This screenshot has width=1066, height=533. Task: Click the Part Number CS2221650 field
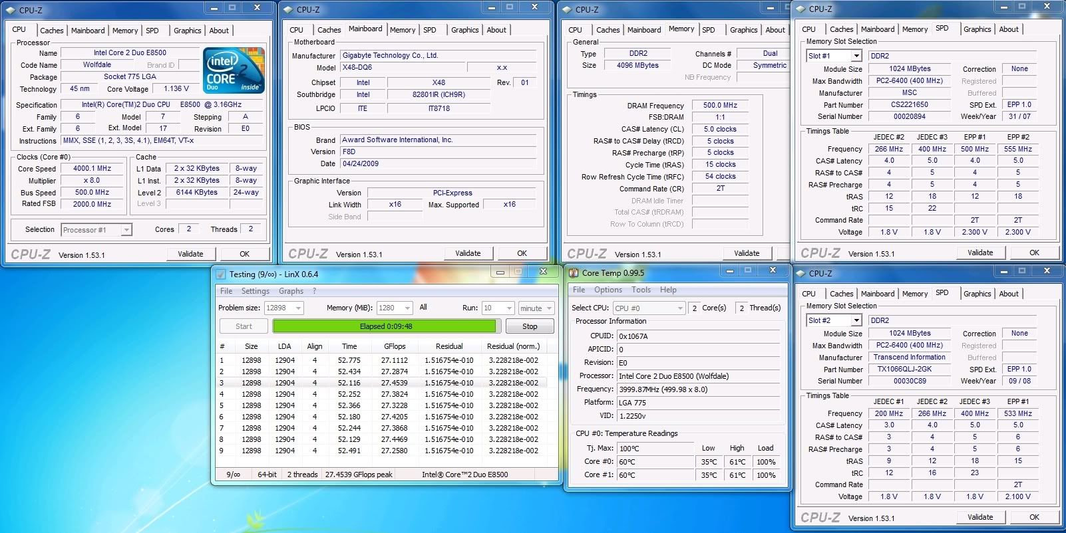(909, 104)
